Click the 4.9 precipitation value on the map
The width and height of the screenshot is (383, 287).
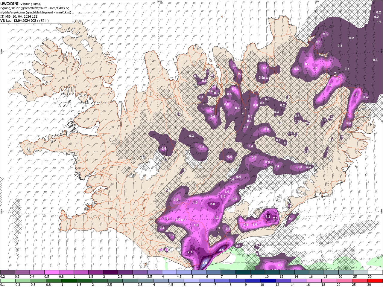pos(205,263)
